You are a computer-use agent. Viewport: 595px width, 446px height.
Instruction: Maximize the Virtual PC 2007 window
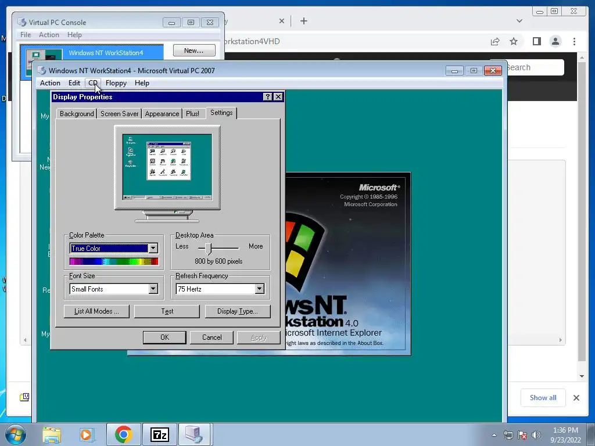473,70
